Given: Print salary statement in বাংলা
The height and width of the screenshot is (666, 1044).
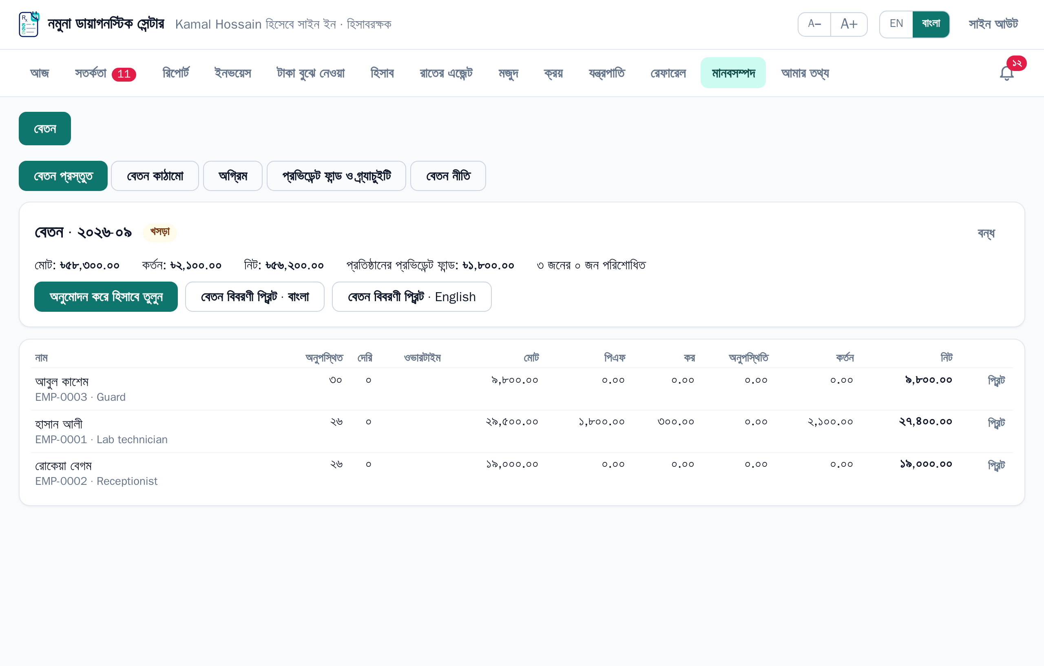Looking at the screenshot, I should (255, 297).
